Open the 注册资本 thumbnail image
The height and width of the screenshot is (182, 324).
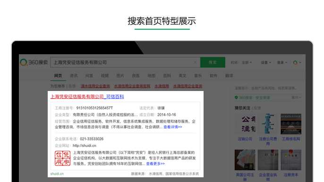pos(291,160)
